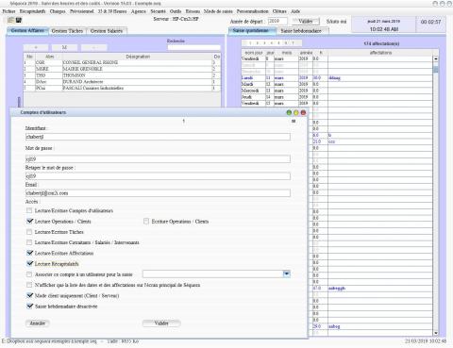Select the DURAND Architecte row
The width and height of the screenshot is (453, 348).
122,82
